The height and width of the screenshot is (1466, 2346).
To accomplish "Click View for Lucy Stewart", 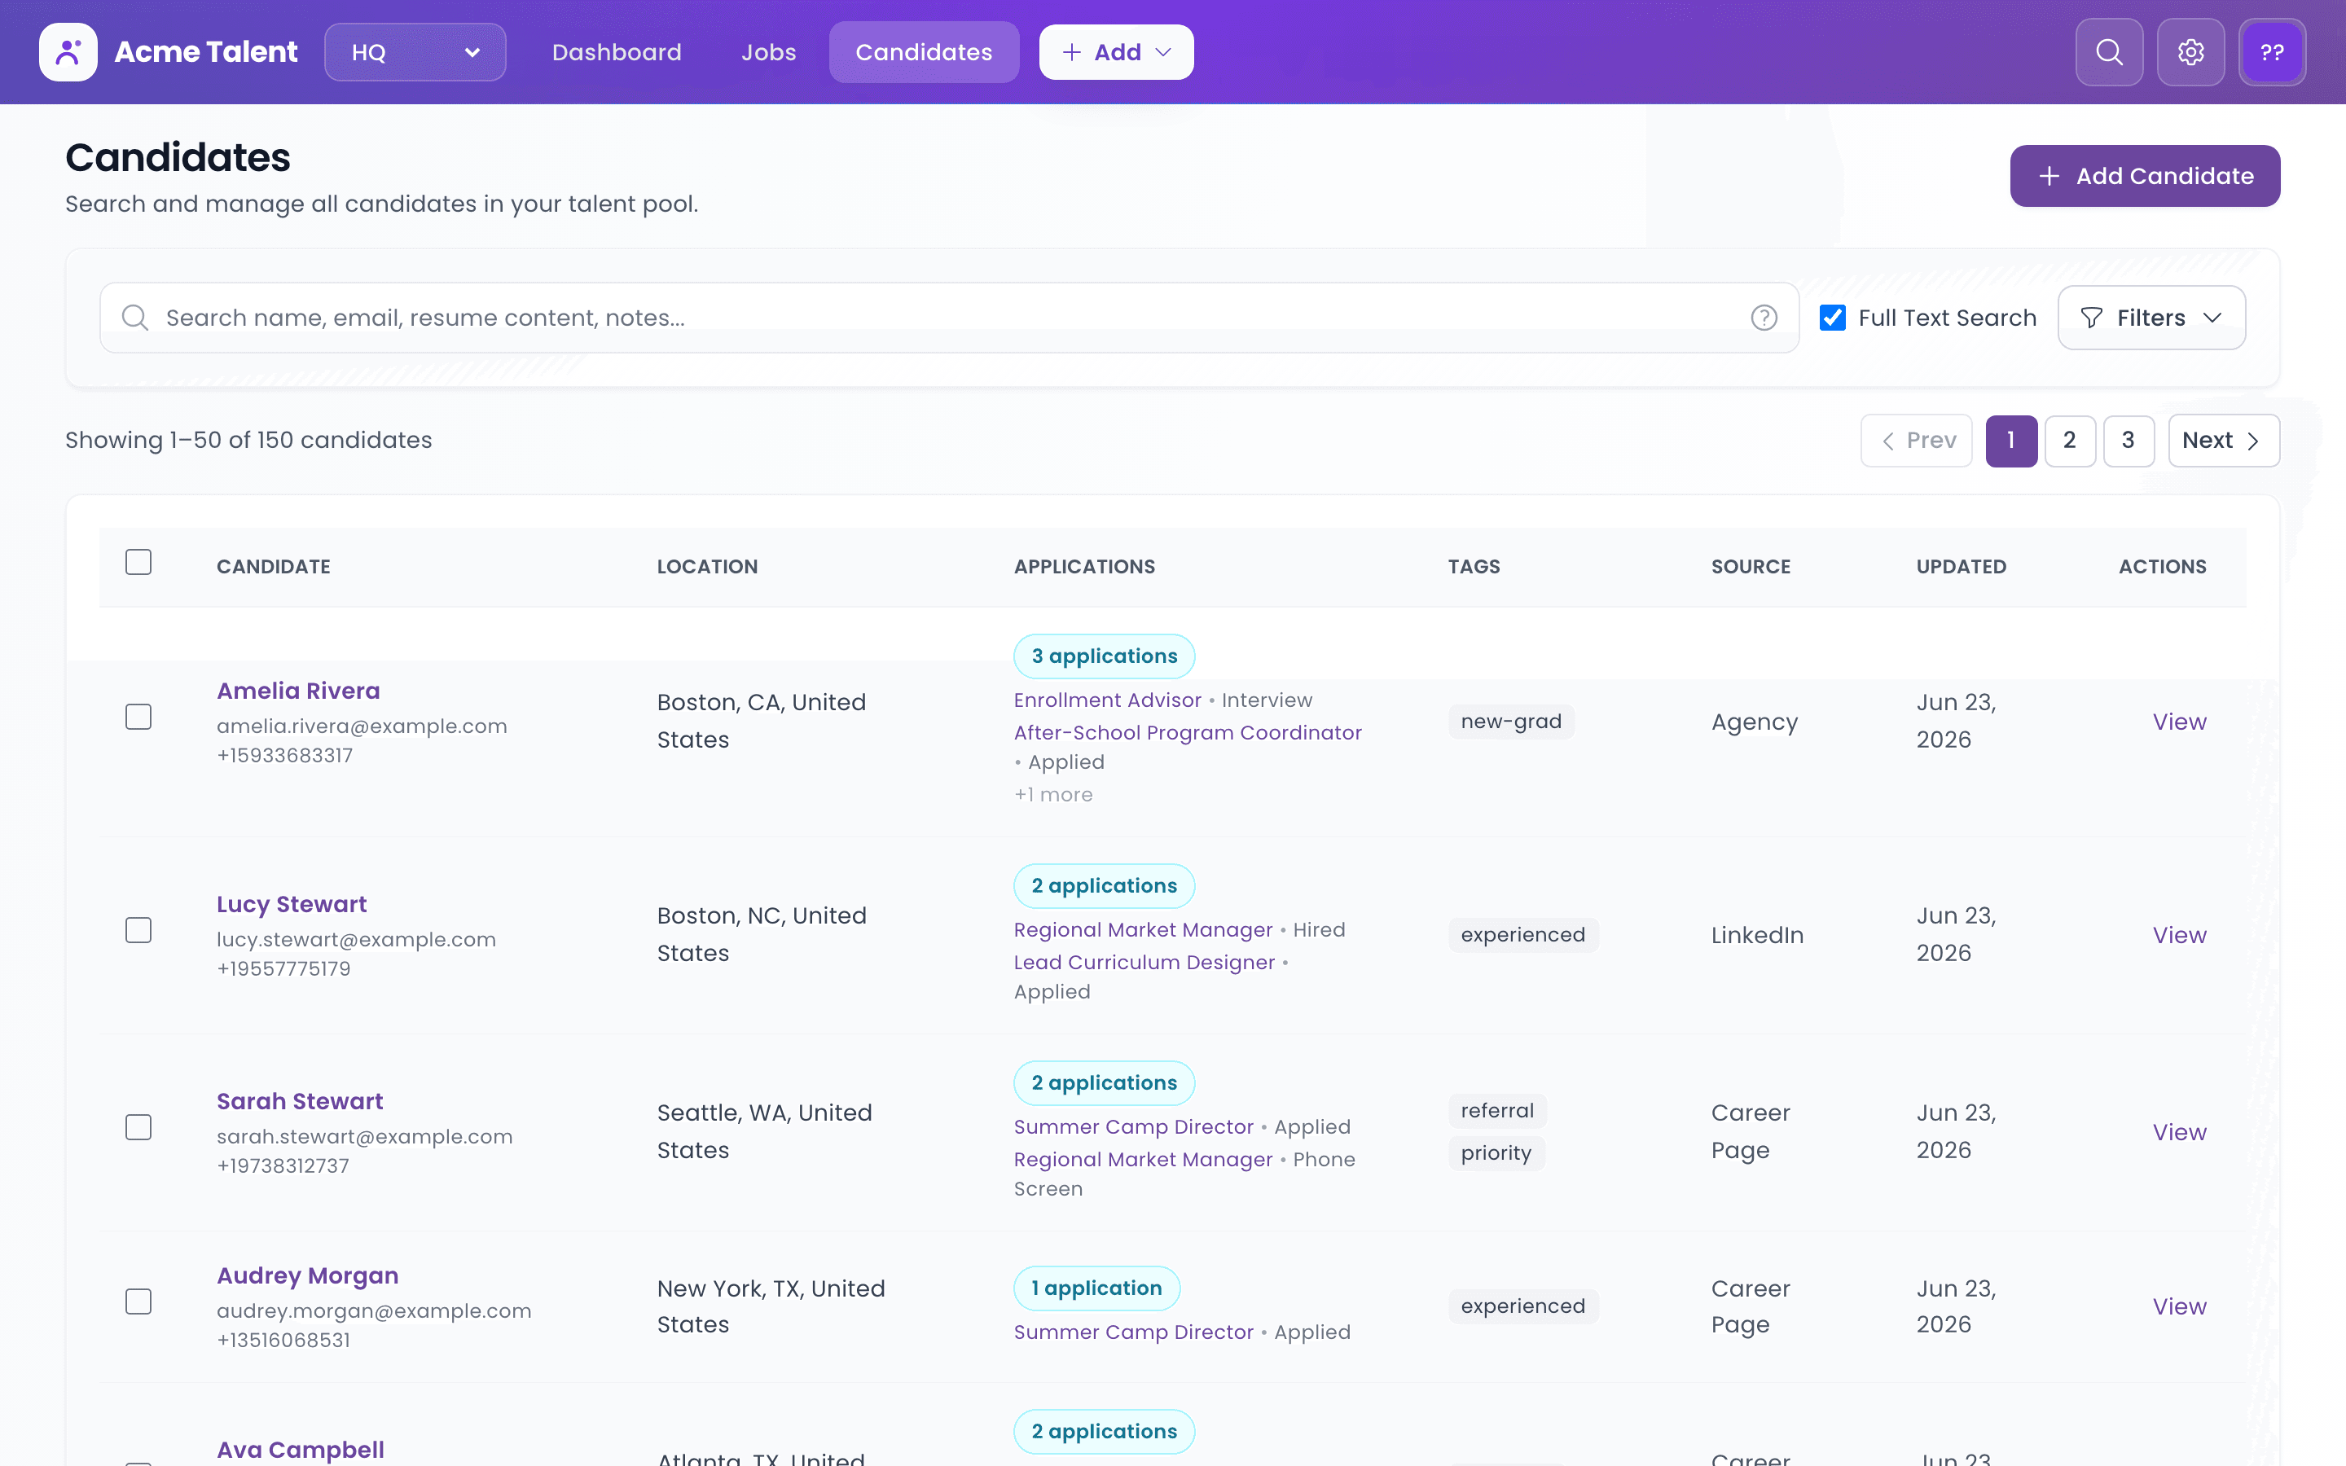I will click(x=2179, y=936).
